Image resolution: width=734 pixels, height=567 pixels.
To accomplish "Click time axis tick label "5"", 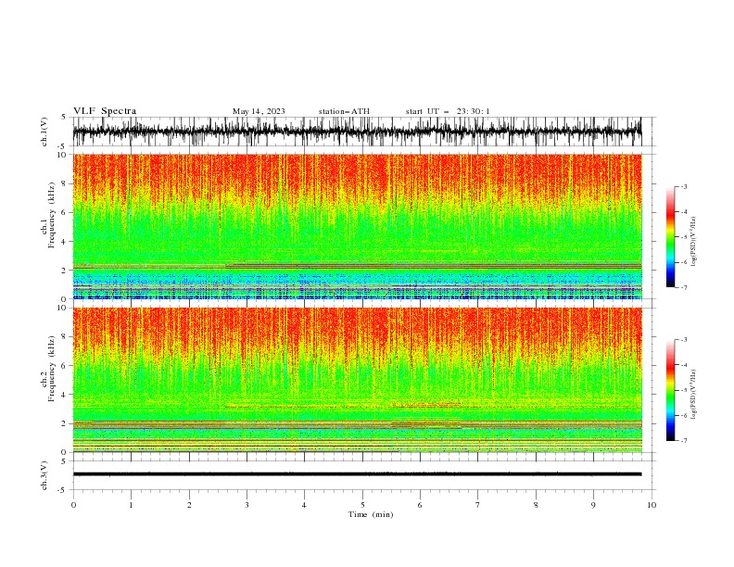I will pos(362,505).
